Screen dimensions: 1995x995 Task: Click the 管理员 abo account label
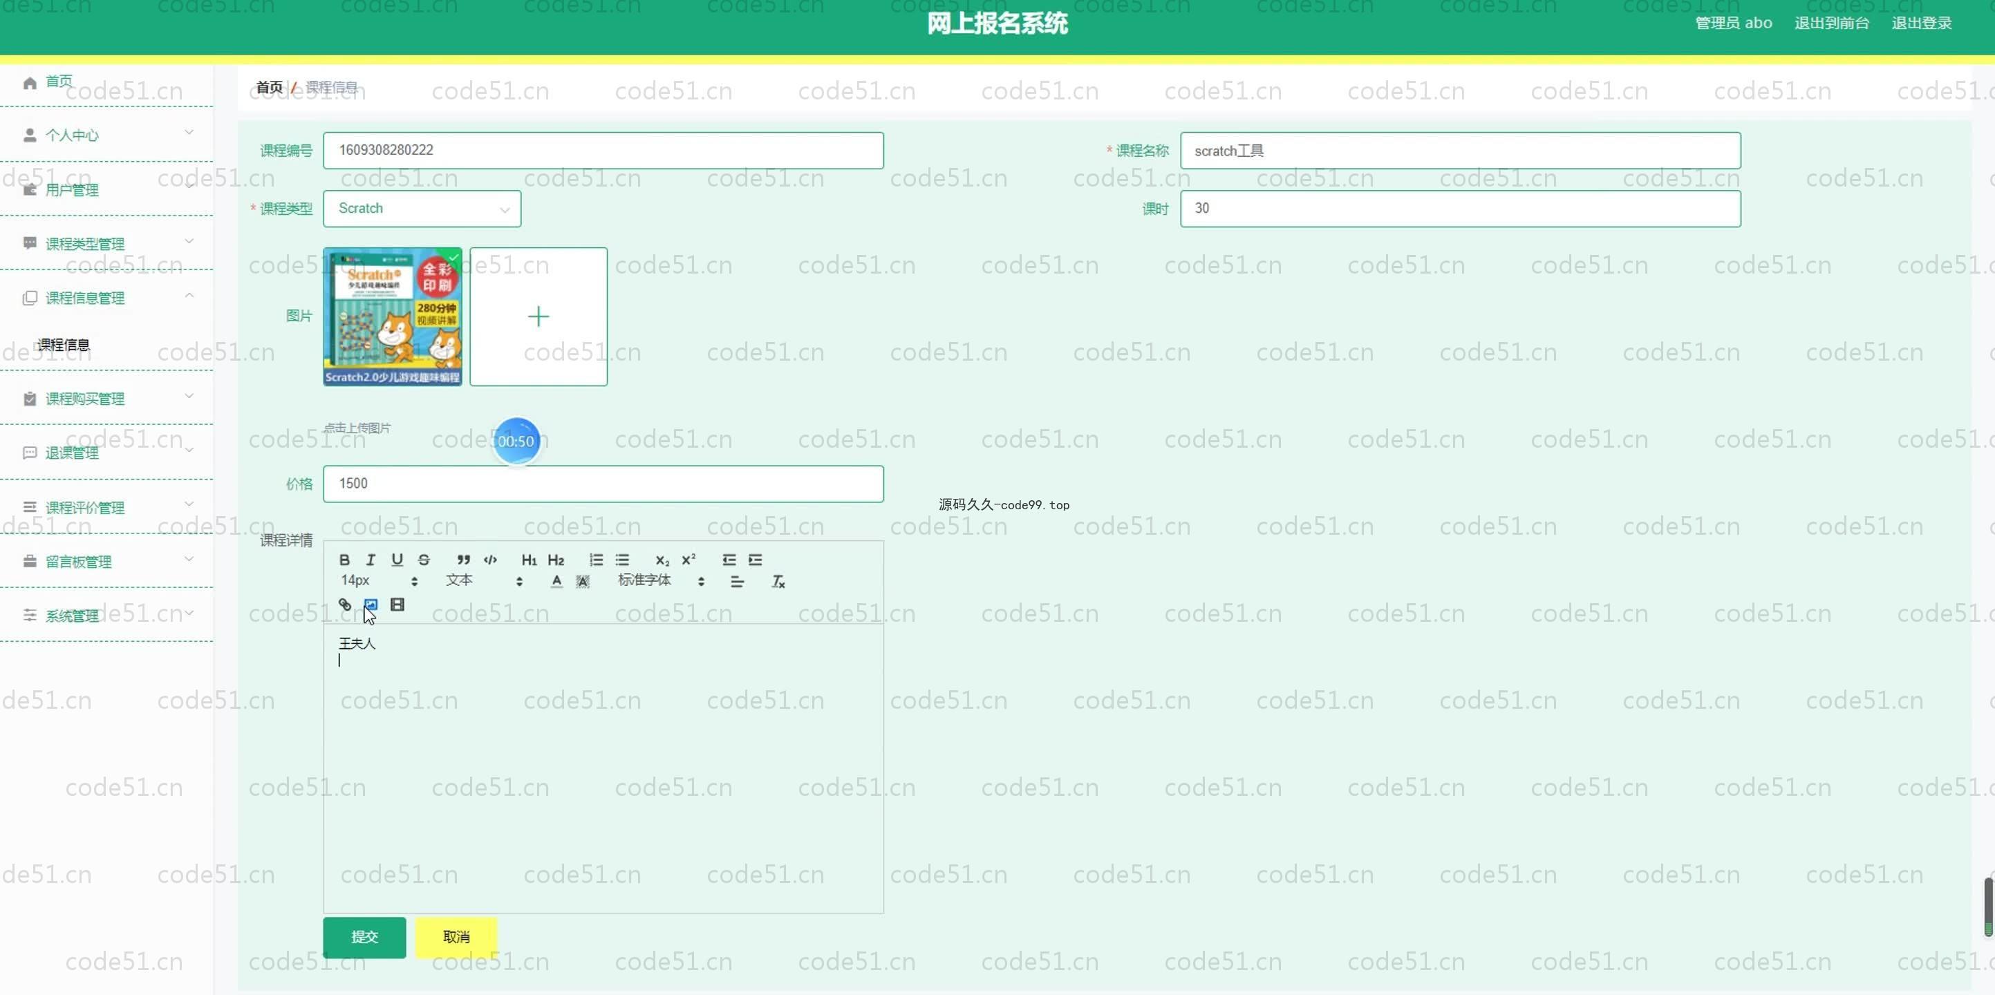[x=1733, y=23]
